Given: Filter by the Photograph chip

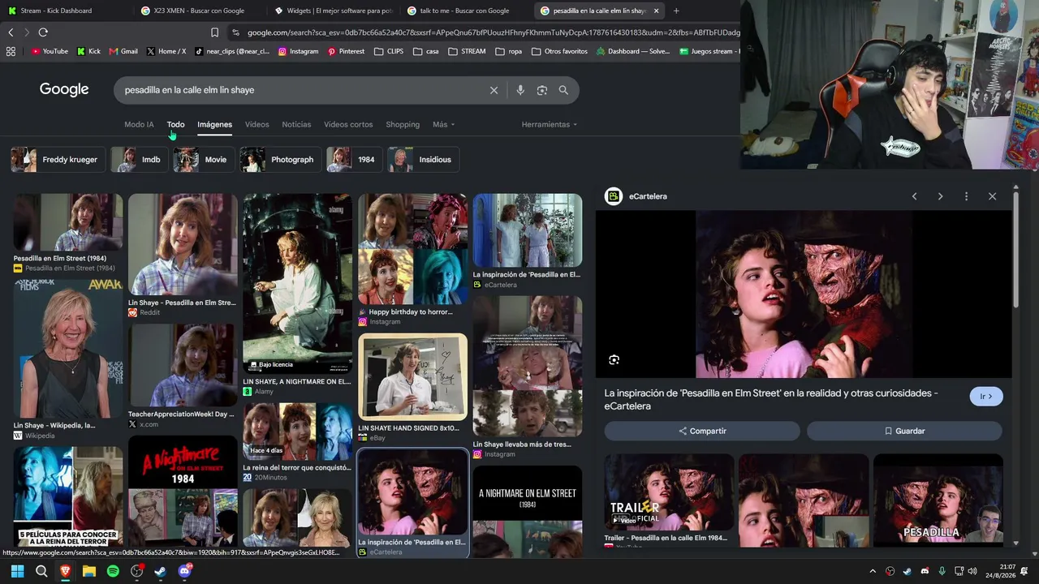Looking at the screenshot, I should pos(279,160).
